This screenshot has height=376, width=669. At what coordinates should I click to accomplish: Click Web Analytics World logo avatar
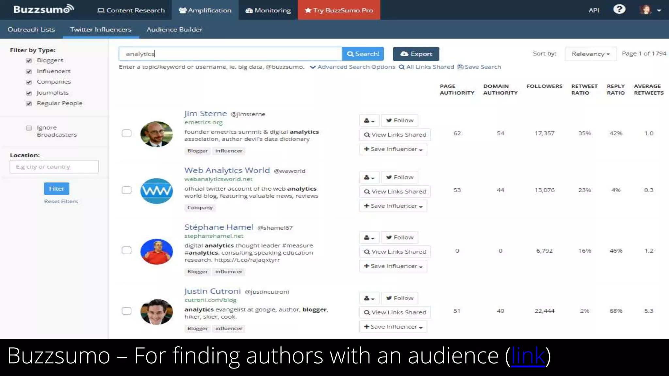pos(156,191)
